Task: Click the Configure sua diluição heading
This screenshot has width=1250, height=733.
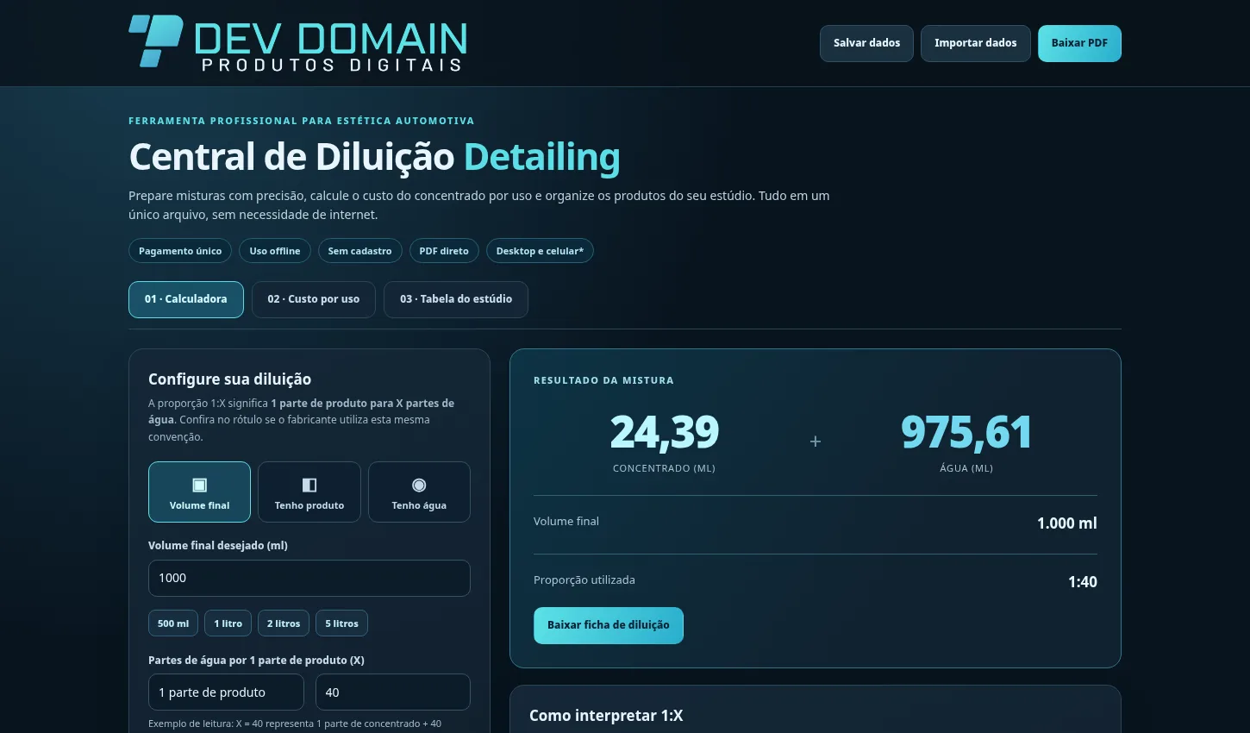Action: pos(230,379)
